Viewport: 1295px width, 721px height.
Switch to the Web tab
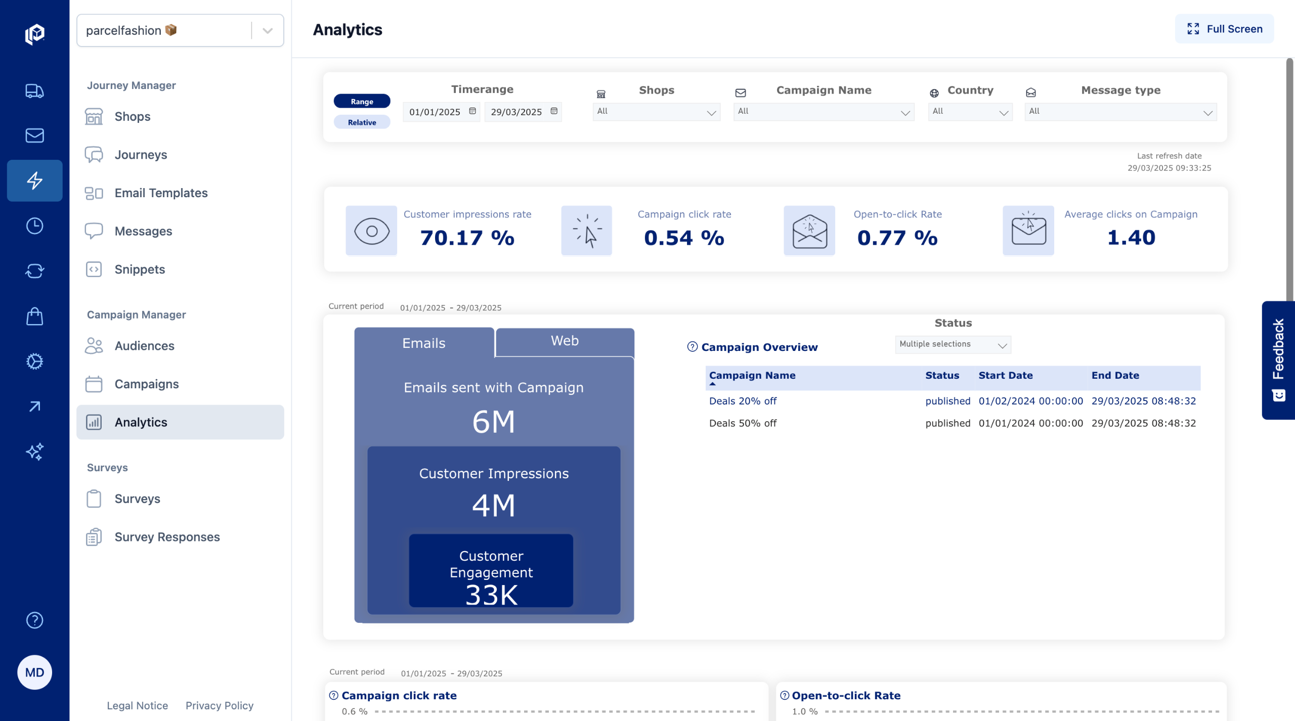coord(565,341)
